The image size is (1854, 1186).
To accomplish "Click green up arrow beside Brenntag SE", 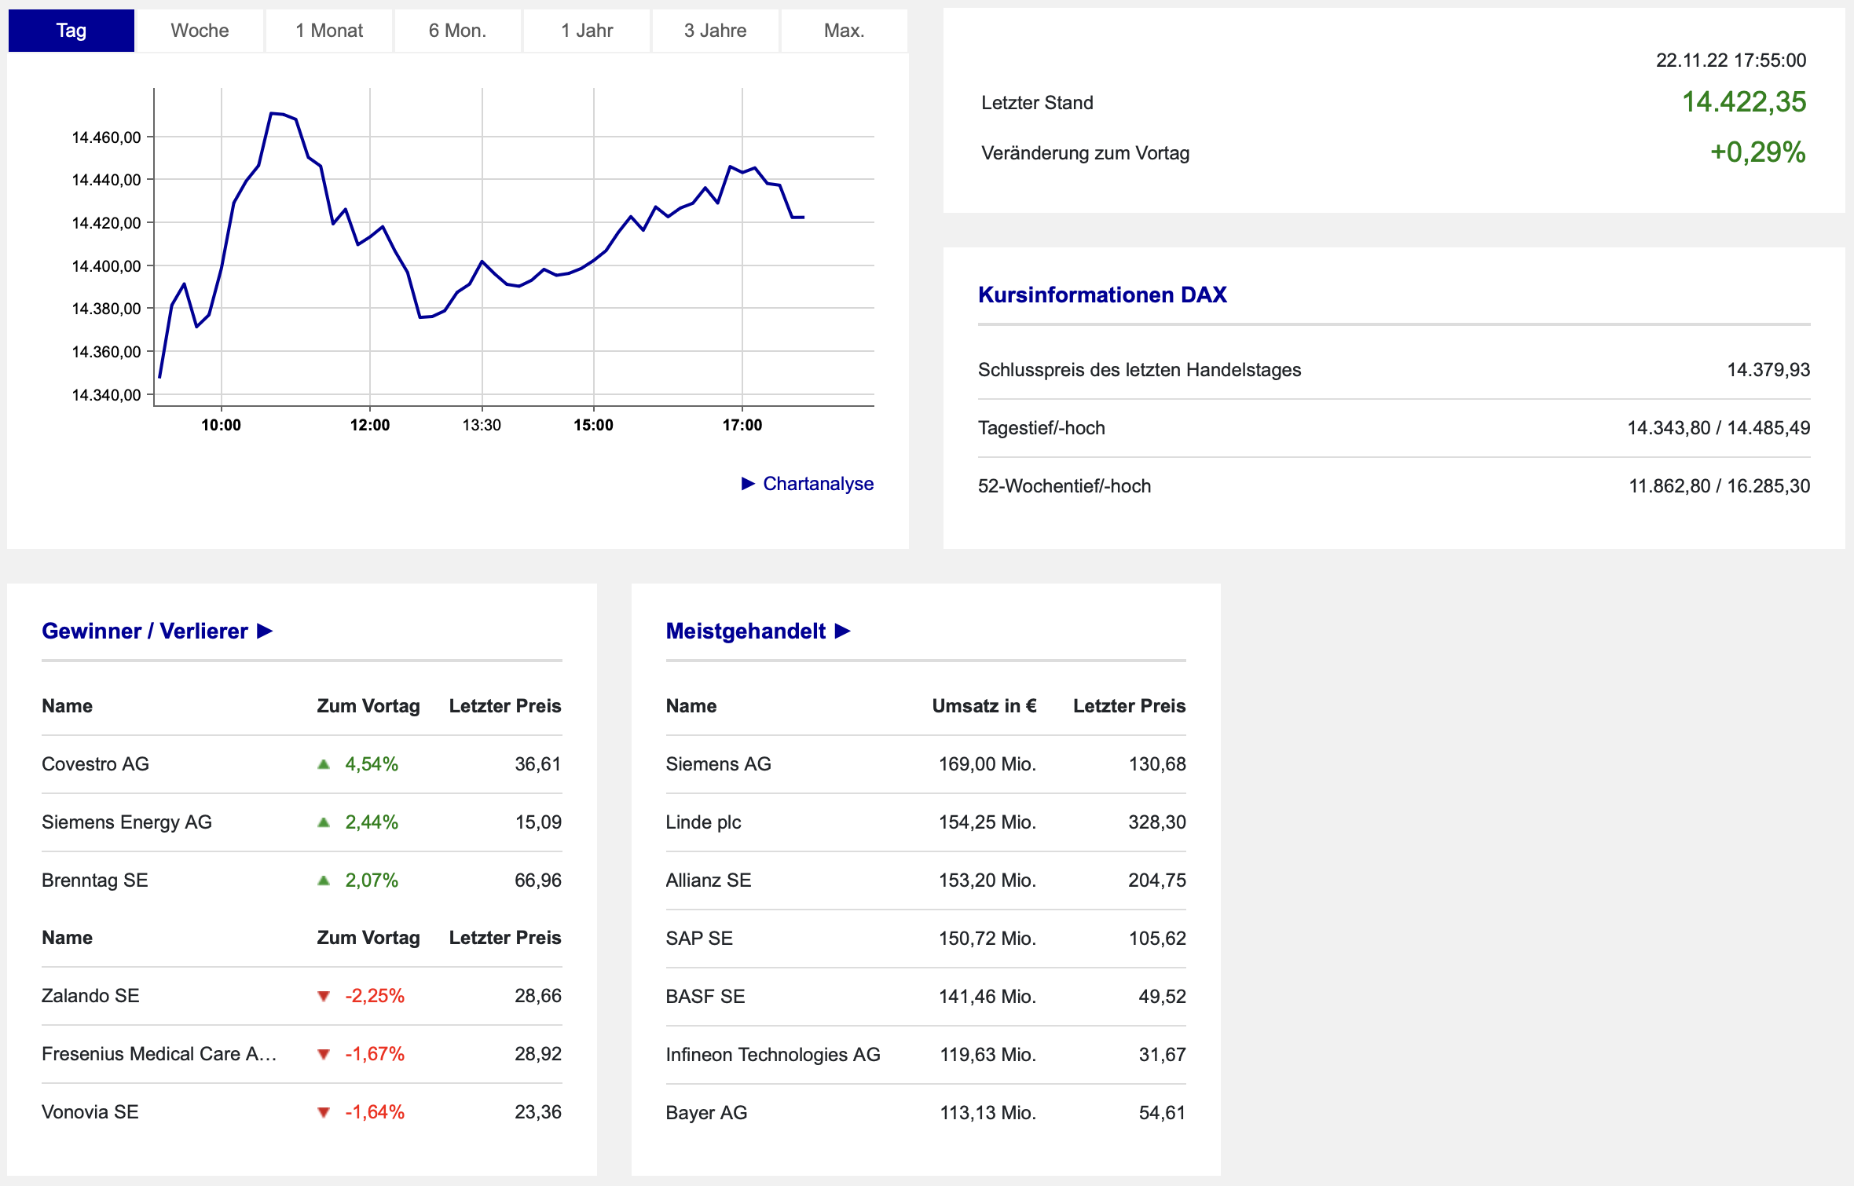I will (x=323, y=880).
